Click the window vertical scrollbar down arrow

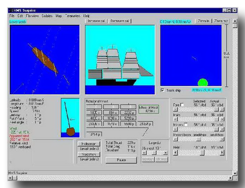pyautogui.click(x=235, y=173)
